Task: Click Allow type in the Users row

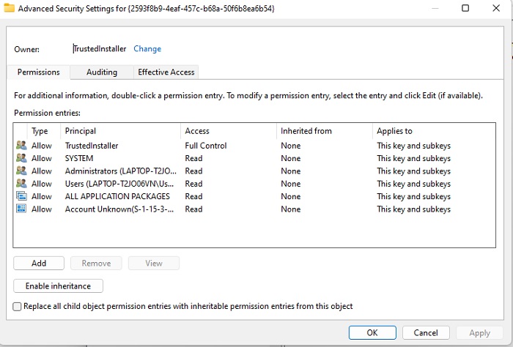Action: point(42,184)
